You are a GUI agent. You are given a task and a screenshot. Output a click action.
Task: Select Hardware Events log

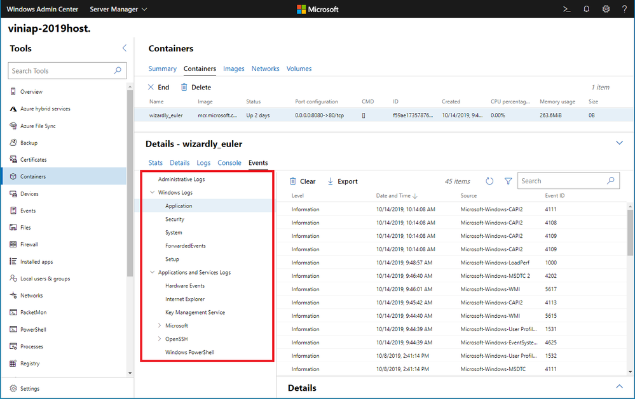[185, 286]
